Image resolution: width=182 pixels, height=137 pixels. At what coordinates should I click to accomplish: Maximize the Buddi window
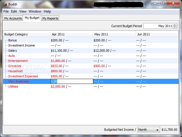163,3
